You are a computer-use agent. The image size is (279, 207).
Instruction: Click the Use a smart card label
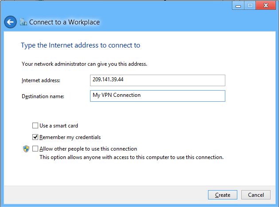(x=59, y=126)
